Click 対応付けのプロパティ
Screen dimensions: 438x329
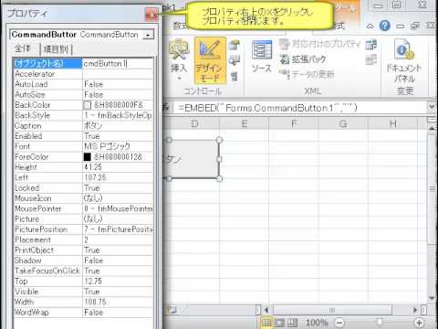(x=320, y=44)
